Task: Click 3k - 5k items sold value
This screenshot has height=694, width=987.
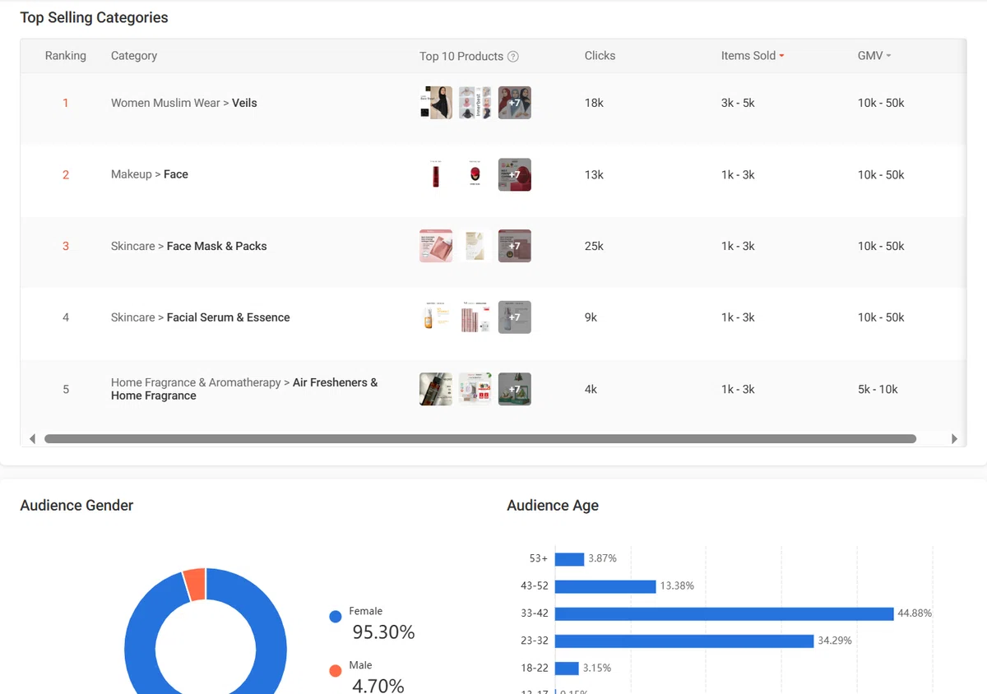Action: tap(738, 103)
